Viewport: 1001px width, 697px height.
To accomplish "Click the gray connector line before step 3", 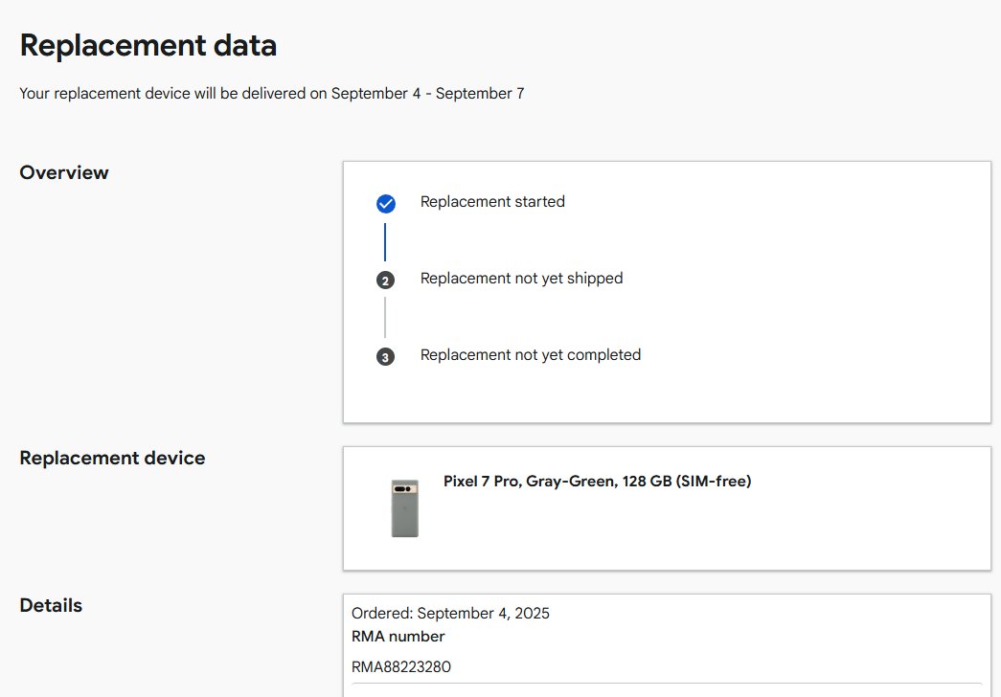I will click(385, 318).
